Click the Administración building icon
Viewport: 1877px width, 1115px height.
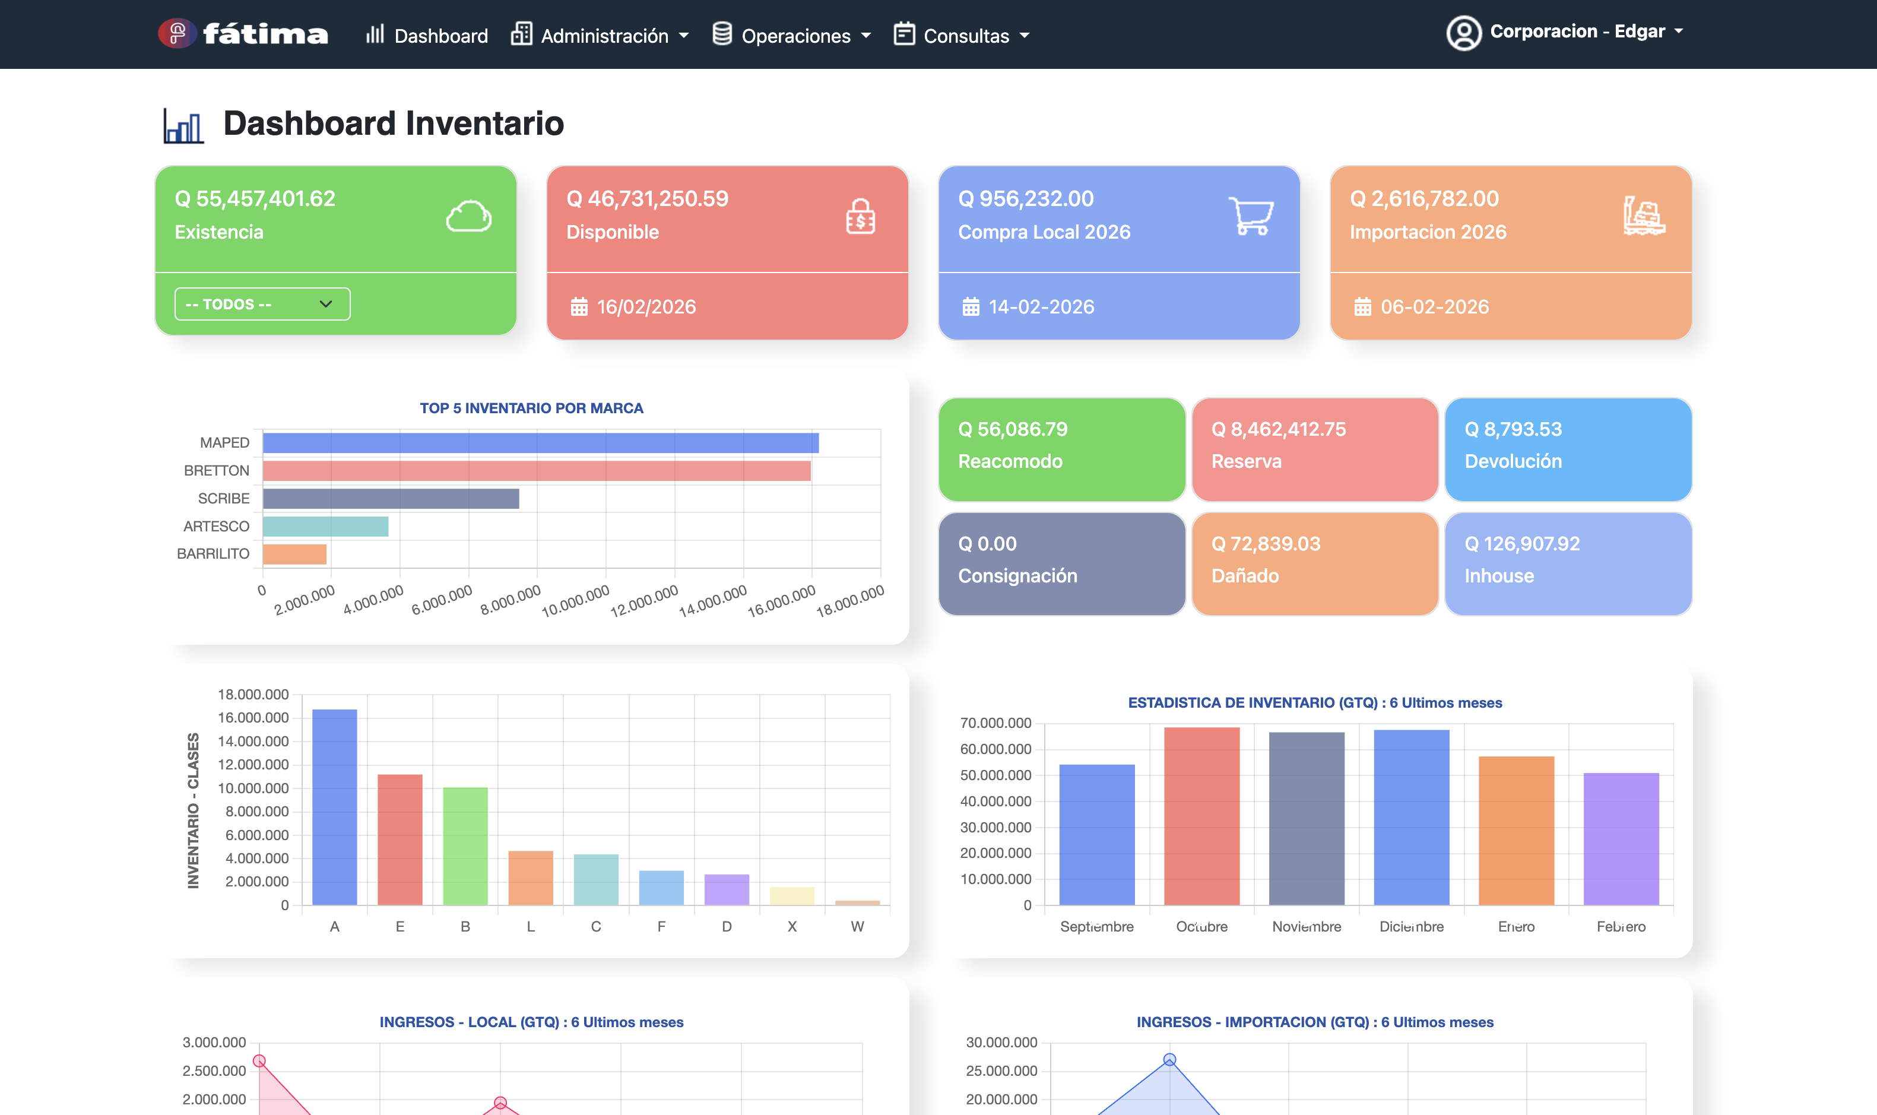pos(521,34)
